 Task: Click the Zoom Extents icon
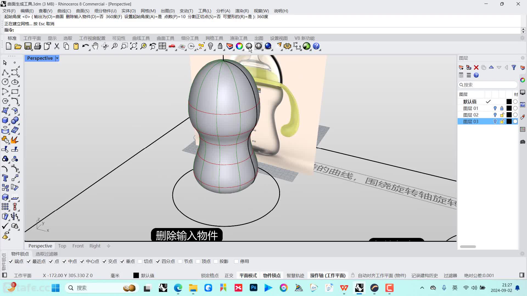tap(134, 46)
